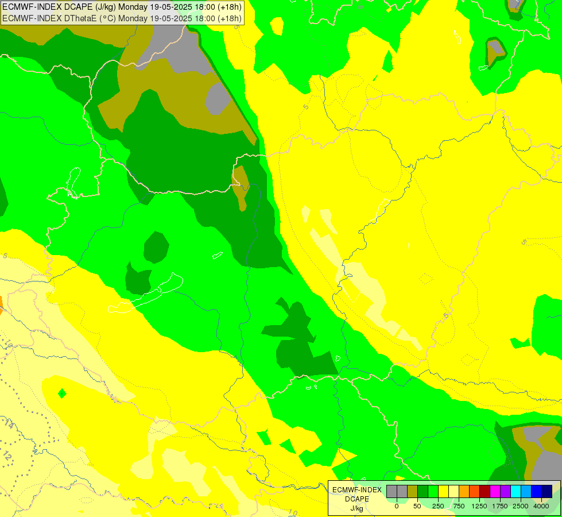
Task: Select the sky blue legend swatch
Action: 526,491
